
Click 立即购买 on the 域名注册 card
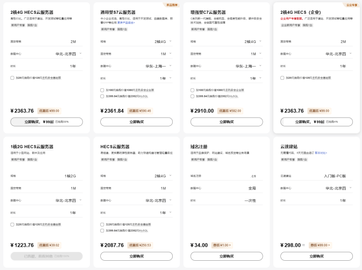226,256
